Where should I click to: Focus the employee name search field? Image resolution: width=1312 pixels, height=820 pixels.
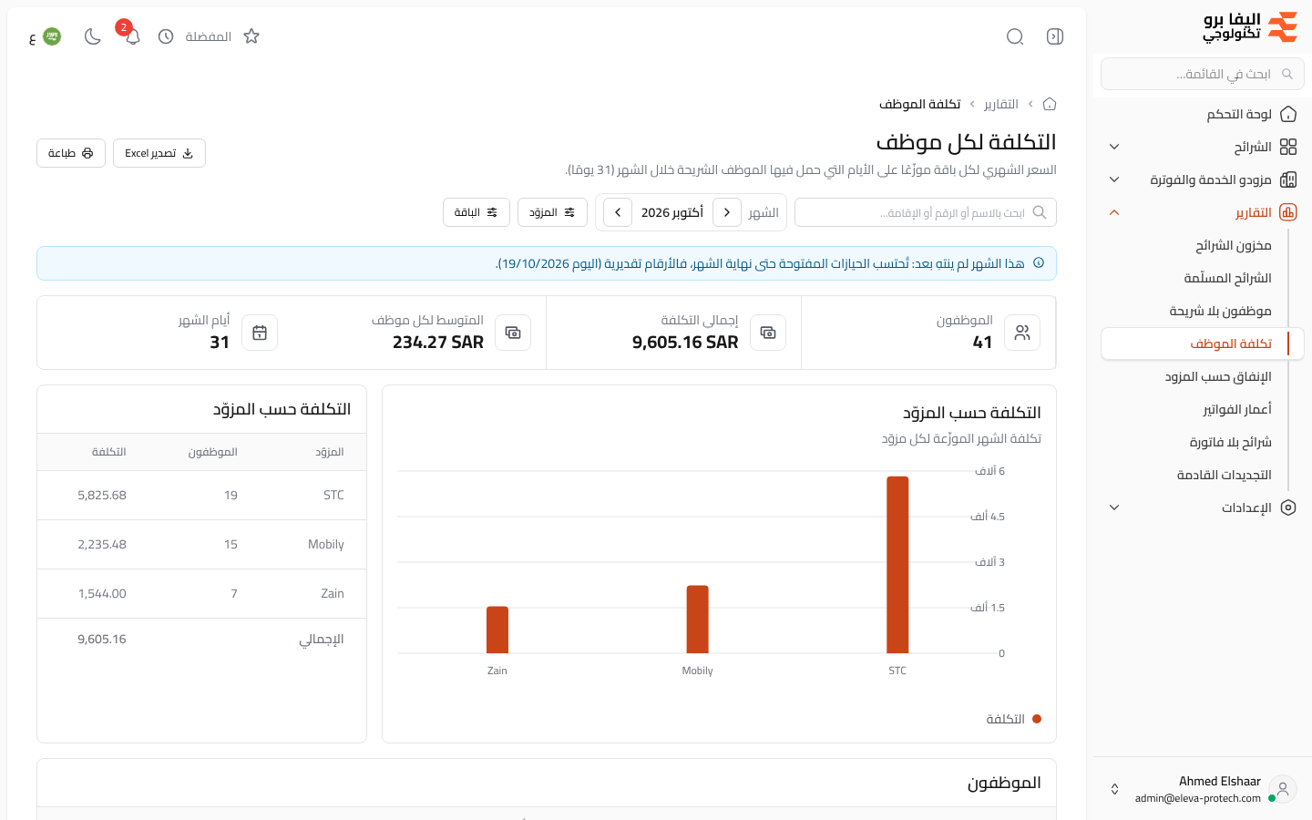[x=926, y=212]
